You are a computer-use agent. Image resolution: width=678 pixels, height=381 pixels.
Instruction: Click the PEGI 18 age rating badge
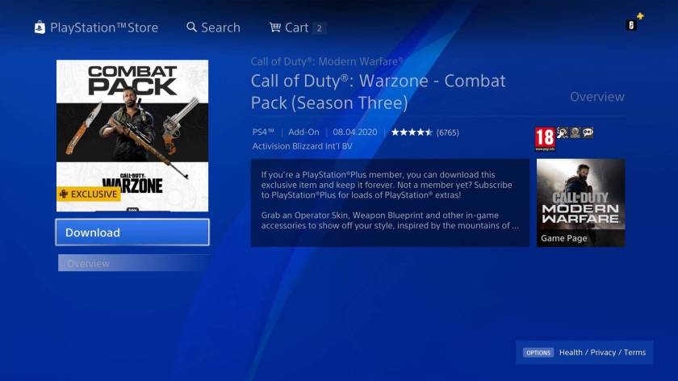(545, 139)
